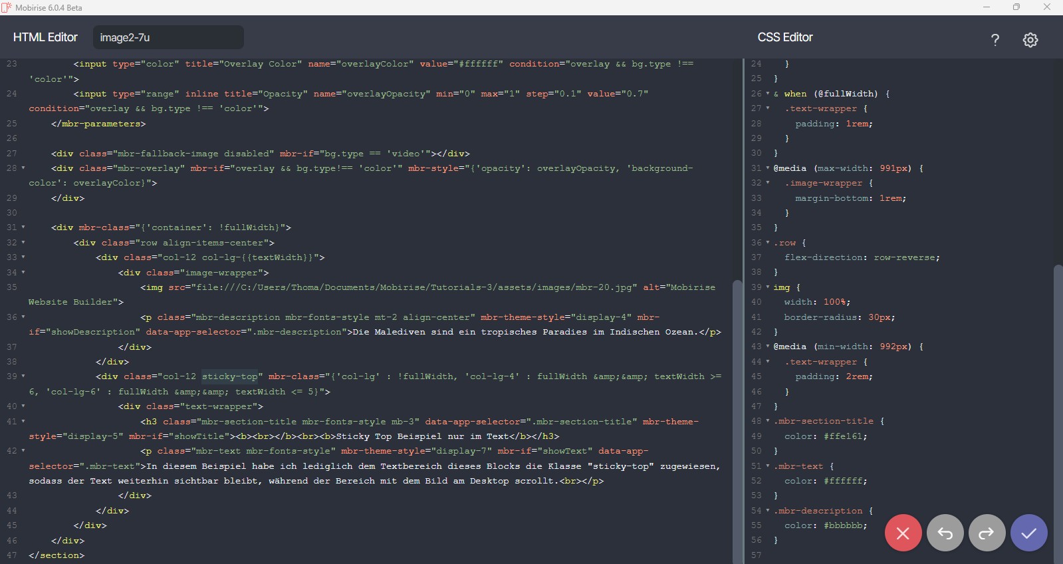This screenshot has height=564, width=1063.
Task: Click the red cancel X button
Action: click(x=903, y=533)
